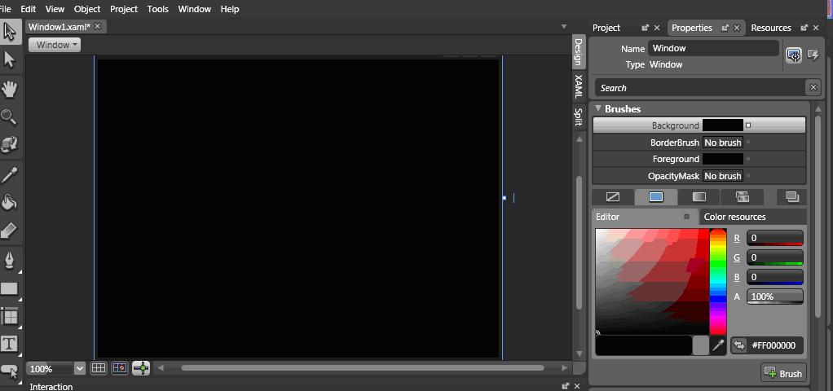Switch to XAML view tab

coord(579,86)
